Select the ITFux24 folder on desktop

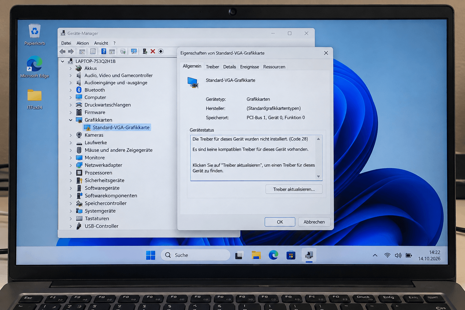point(35,99)
